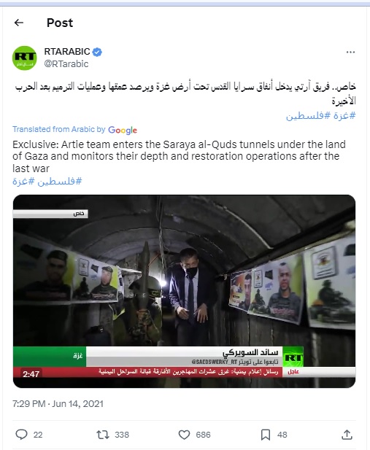Open the Arabic #غزة hashtag in original text
Screen dimensions: 370x450
[x=344, y=116]
